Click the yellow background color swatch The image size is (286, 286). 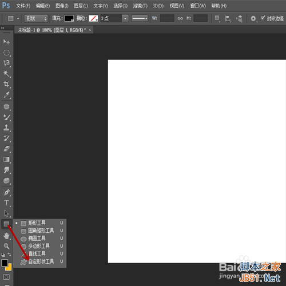point(9,268)
